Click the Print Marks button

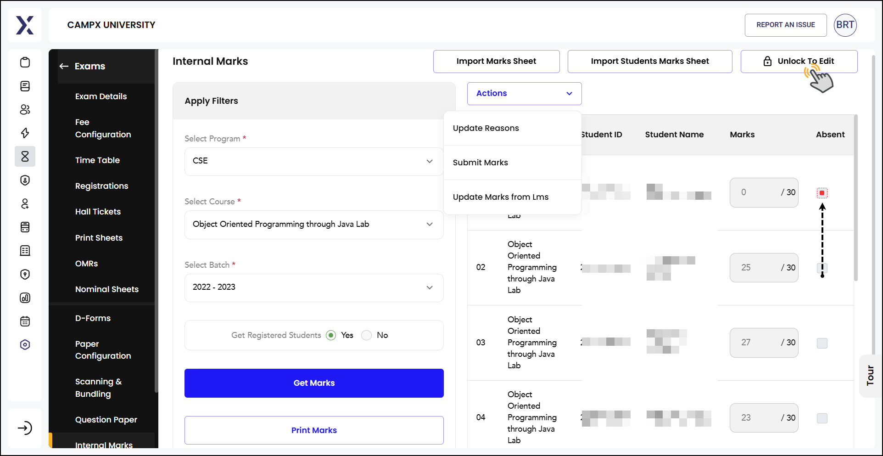[314, 430]
